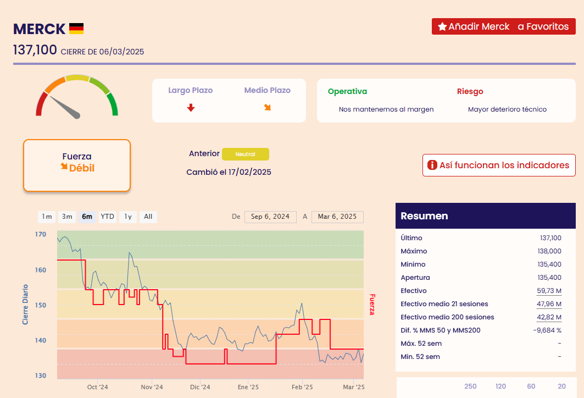
Task: Click the start date field Sep 6, 2024
Action: (270, 217)
